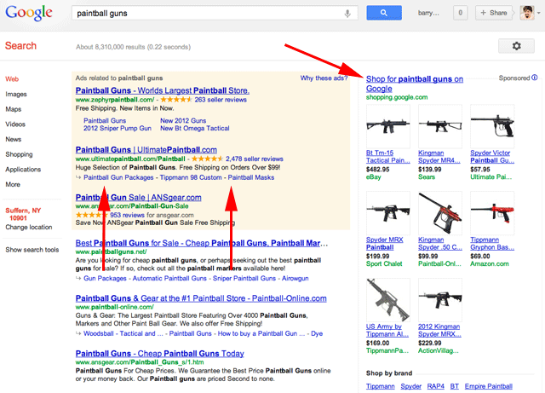This screenshot has width=545, height=393.
Task: Open Tippmann Gryphon Bas... product link
Action: 492,243
